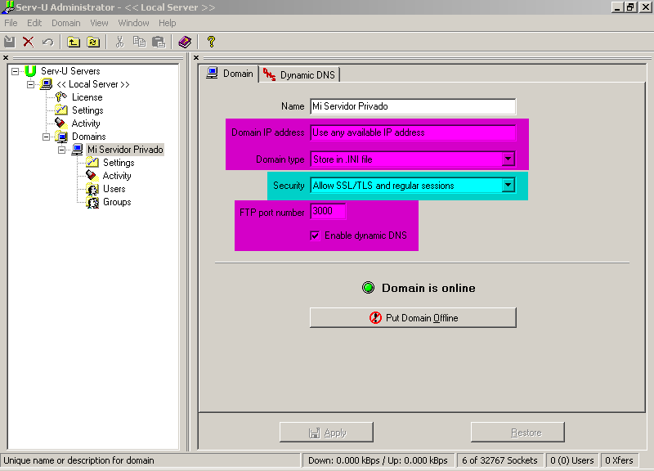Select the License key item in tree

tap(87, 97)
